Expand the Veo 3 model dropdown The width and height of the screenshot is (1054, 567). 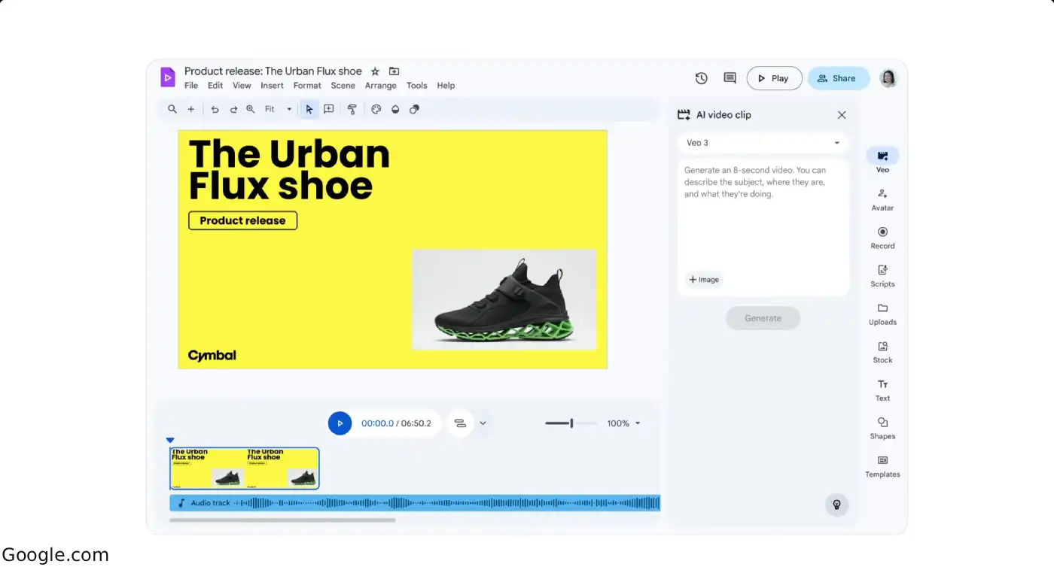[x=763, y=143]
